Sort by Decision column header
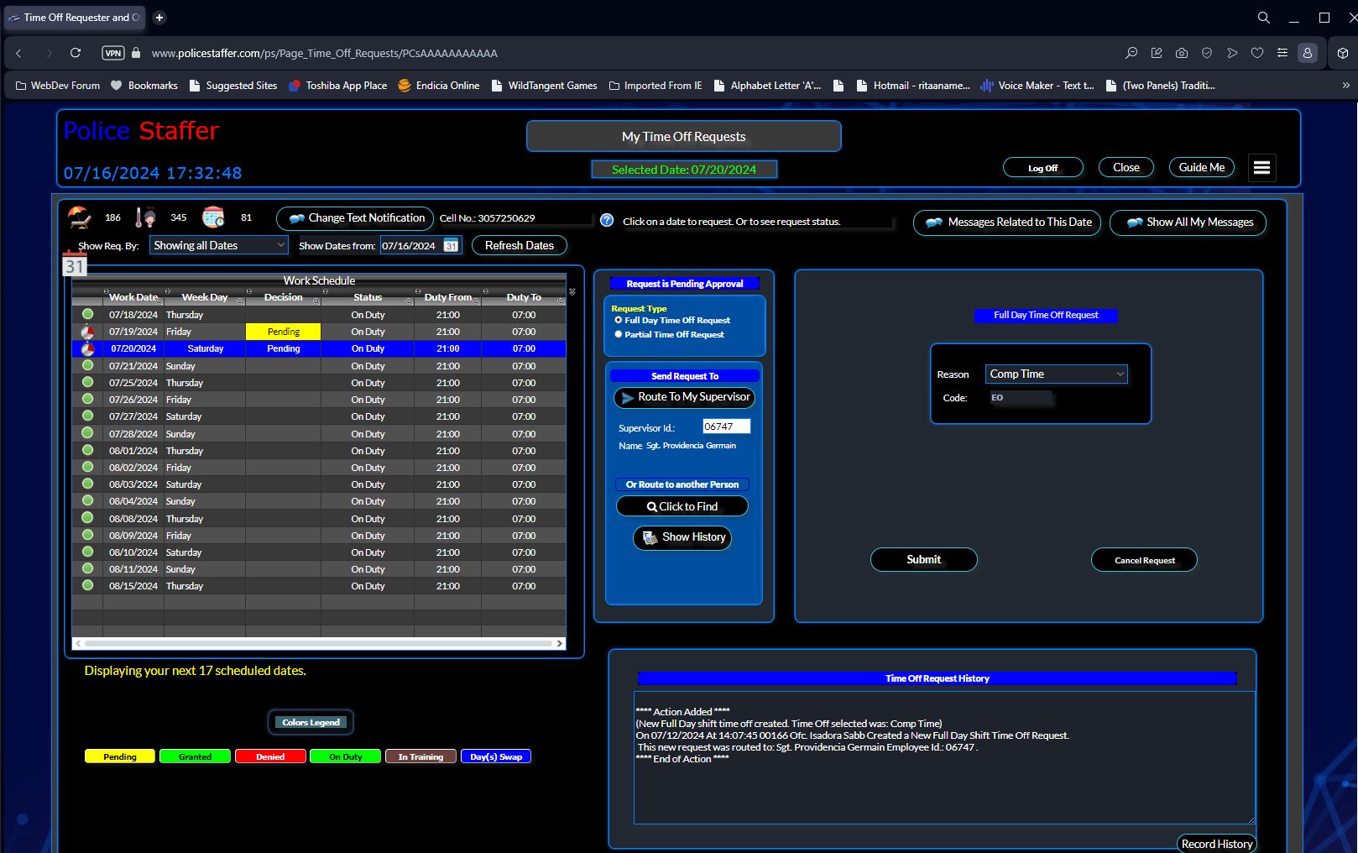The width and height of the screenshot is (1358, 853). tap(284, 297)
